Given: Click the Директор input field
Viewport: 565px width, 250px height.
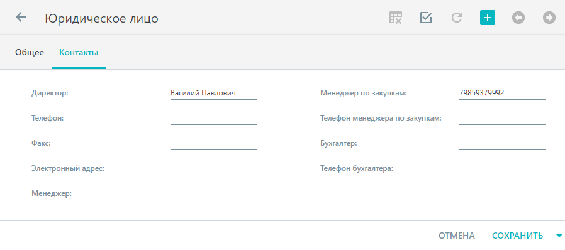Looking at the screenshot, I should 214,94.
